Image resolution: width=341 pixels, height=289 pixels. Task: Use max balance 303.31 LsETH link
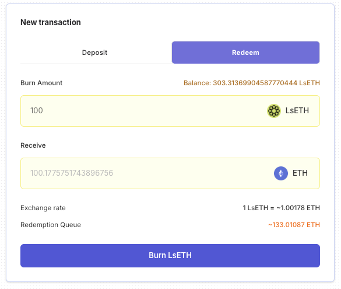252,83
